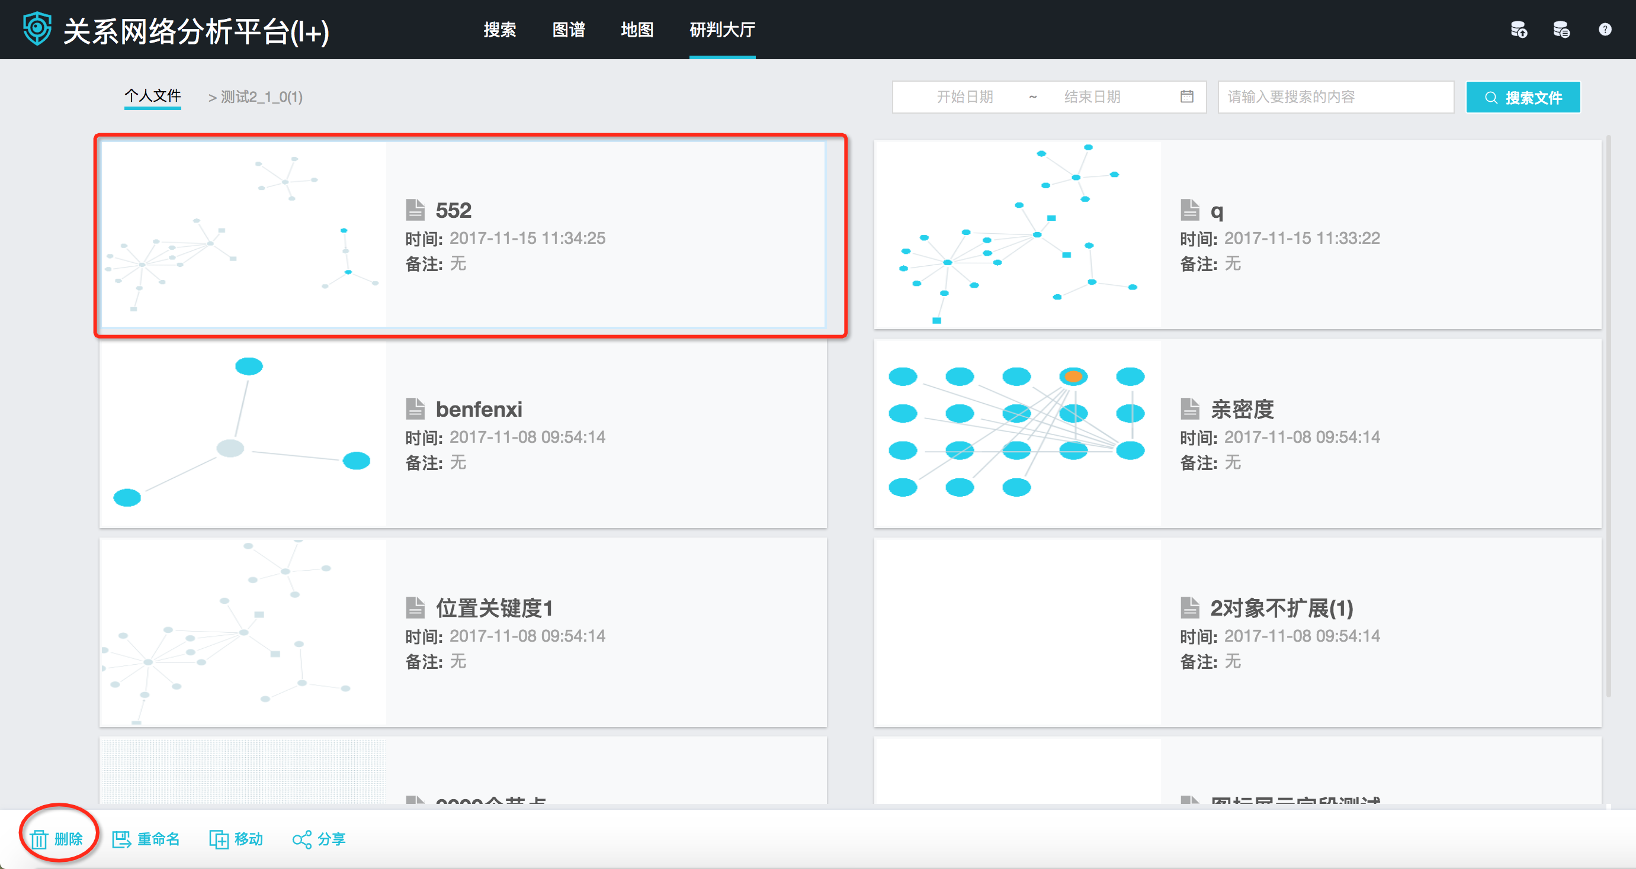The image size is (1636, 869).
Task: Click the 个人文件 breadcrumb
Action: tap(152, 96)
